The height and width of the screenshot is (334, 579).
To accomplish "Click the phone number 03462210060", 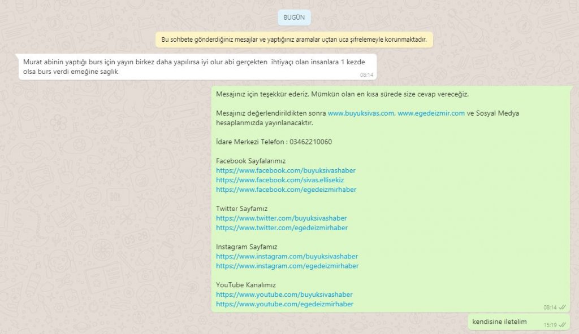I will [310, 142].
